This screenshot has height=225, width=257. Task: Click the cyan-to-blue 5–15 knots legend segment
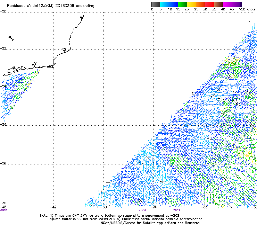click(169, 4)
